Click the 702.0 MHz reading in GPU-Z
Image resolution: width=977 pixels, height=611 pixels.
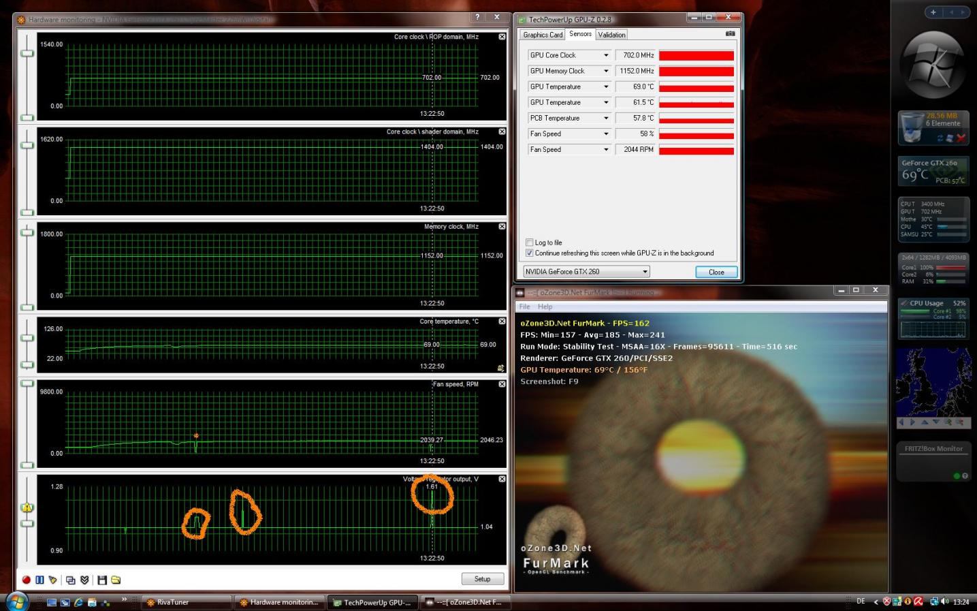click(x=635, y=55)
